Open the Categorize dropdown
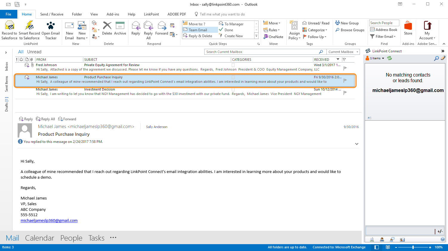The width and height of the screenshot is (448, 251). coord(315,30)
